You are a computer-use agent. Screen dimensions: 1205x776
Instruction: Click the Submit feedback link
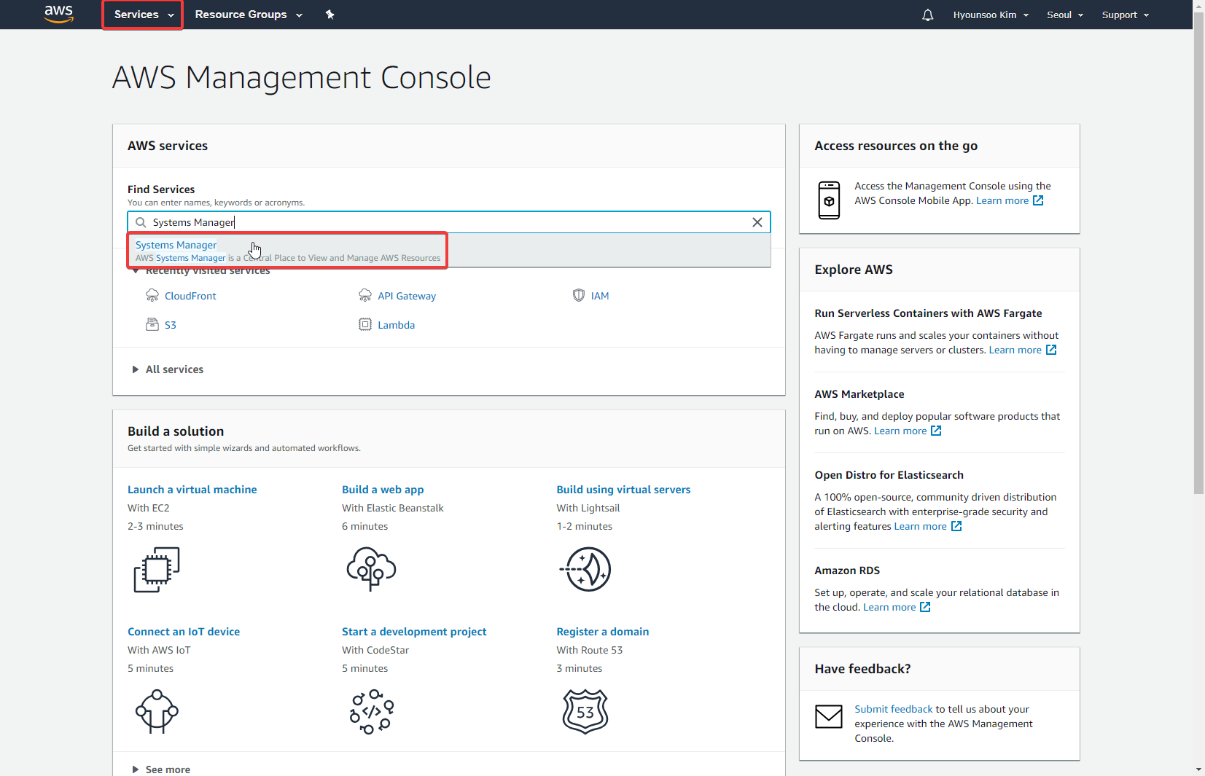pos(894,709)
